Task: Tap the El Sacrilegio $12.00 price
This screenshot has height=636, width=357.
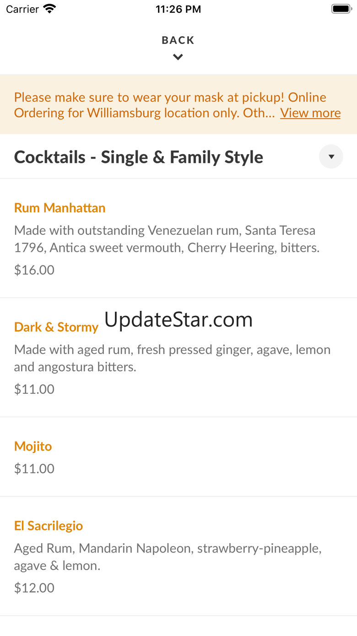Action: (34, 587)
